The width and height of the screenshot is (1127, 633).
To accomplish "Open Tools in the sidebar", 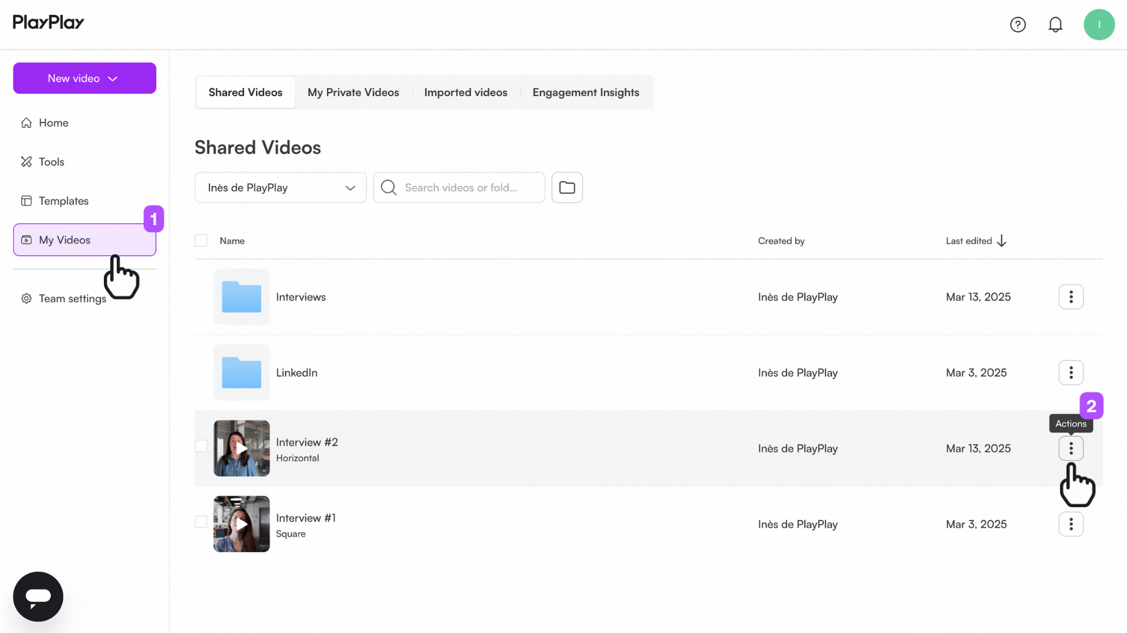I will 52,162.
